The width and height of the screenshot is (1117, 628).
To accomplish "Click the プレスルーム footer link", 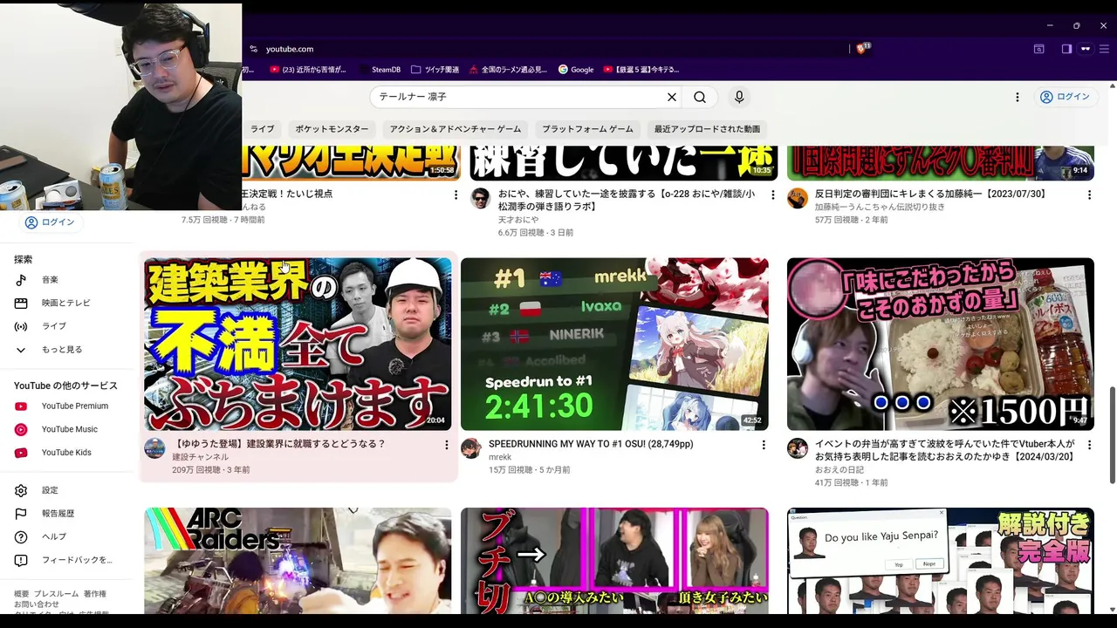I will (x=56, y=594).
